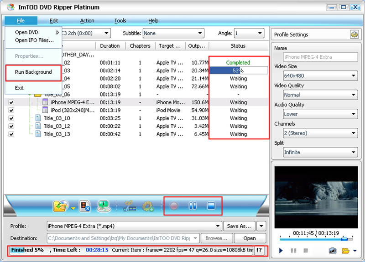Open the Tools menu
The height and width of the screenshot is (262, 365).
click(120, 20)
